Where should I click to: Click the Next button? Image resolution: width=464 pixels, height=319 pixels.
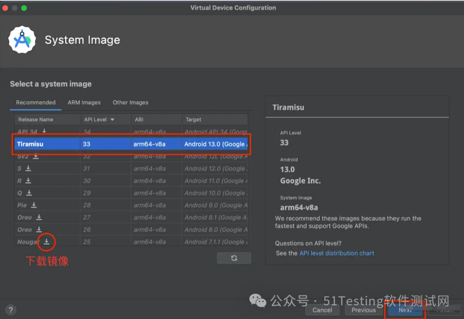pyautogui.click(x=405, y=310)
